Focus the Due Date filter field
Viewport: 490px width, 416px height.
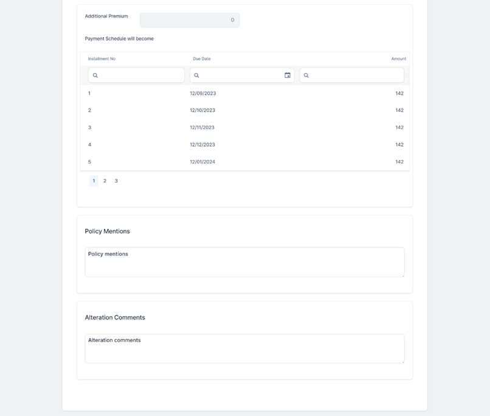coord(240,75)
